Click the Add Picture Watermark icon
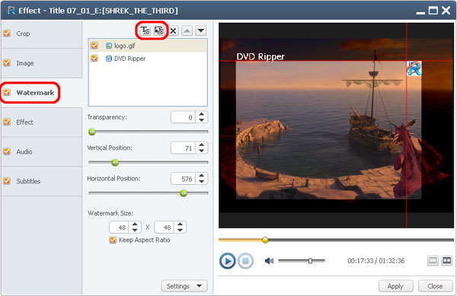Screen dimensions: 457x296 [159, 30]
